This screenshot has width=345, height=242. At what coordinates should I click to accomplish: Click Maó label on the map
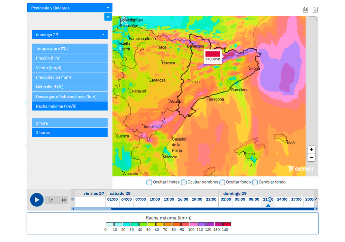coord(291,143)
